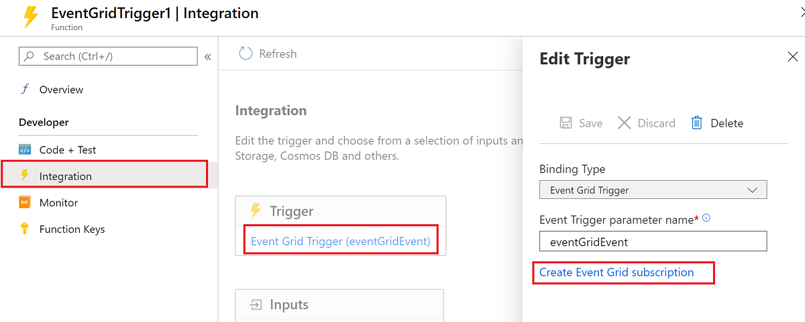Click the Delete trash can icon
Image resolution: width=805 pixels, height=322 pixels.
tap(697, 123)
